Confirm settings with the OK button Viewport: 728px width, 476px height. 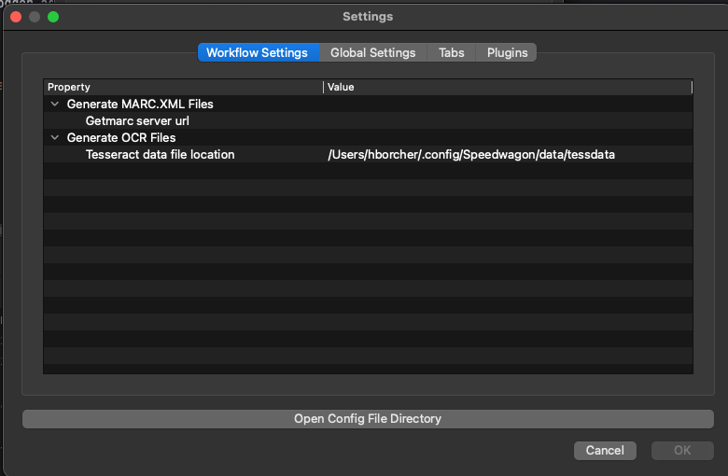click(682, 451)
